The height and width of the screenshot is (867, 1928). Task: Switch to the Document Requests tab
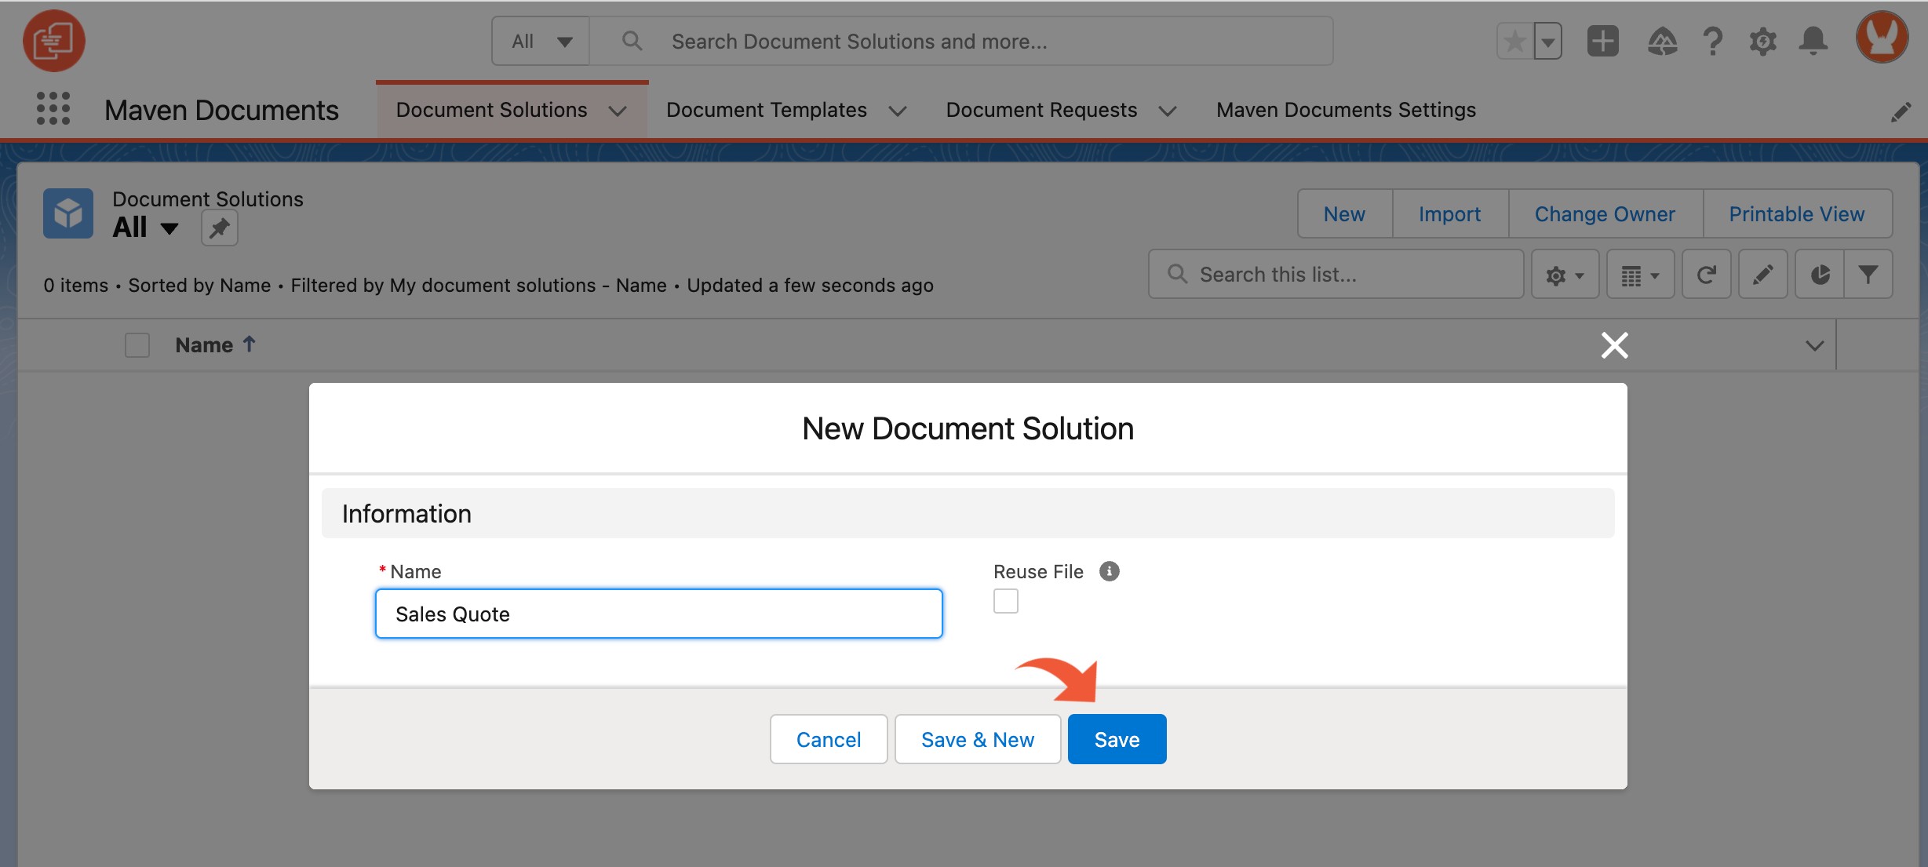pos(1041,110)
